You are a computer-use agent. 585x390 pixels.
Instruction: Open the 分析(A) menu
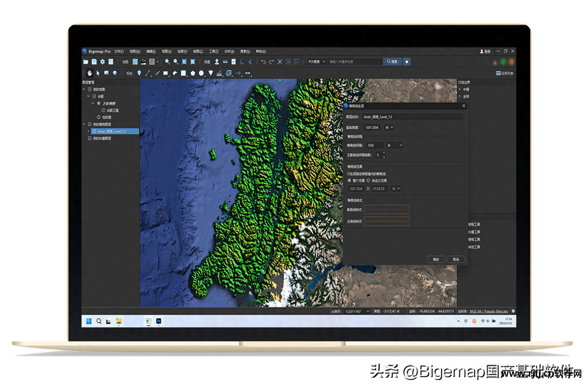click(229, 51)
